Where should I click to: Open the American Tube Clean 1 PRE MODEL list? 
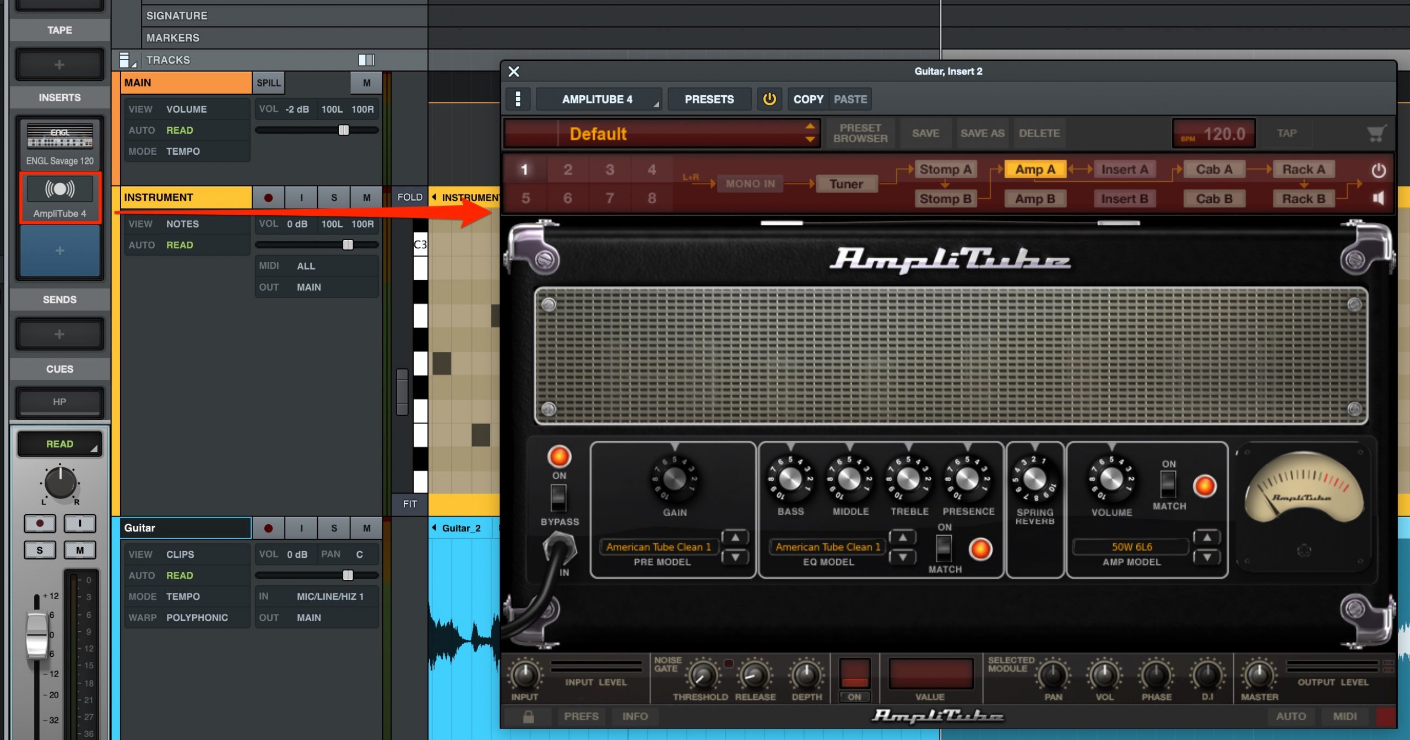658,547
